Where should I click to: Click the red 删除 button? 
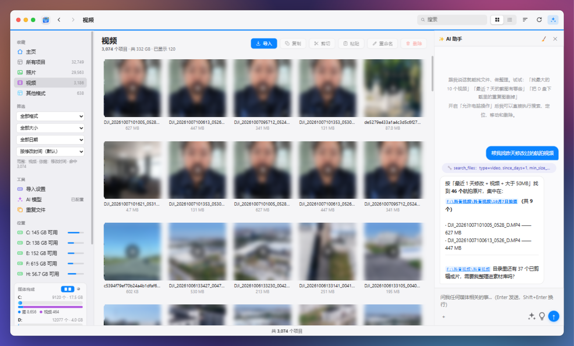tap(414, 43)
